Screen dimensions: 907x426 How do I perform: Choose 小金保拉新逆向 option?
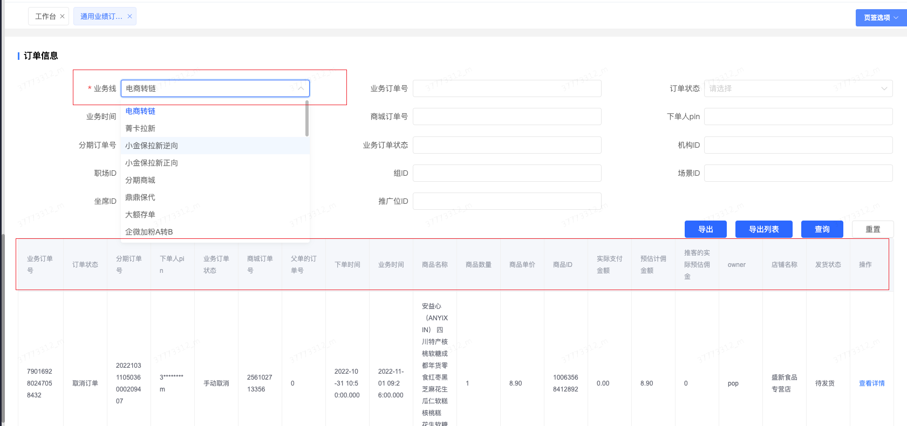click(x=152, y=146)
